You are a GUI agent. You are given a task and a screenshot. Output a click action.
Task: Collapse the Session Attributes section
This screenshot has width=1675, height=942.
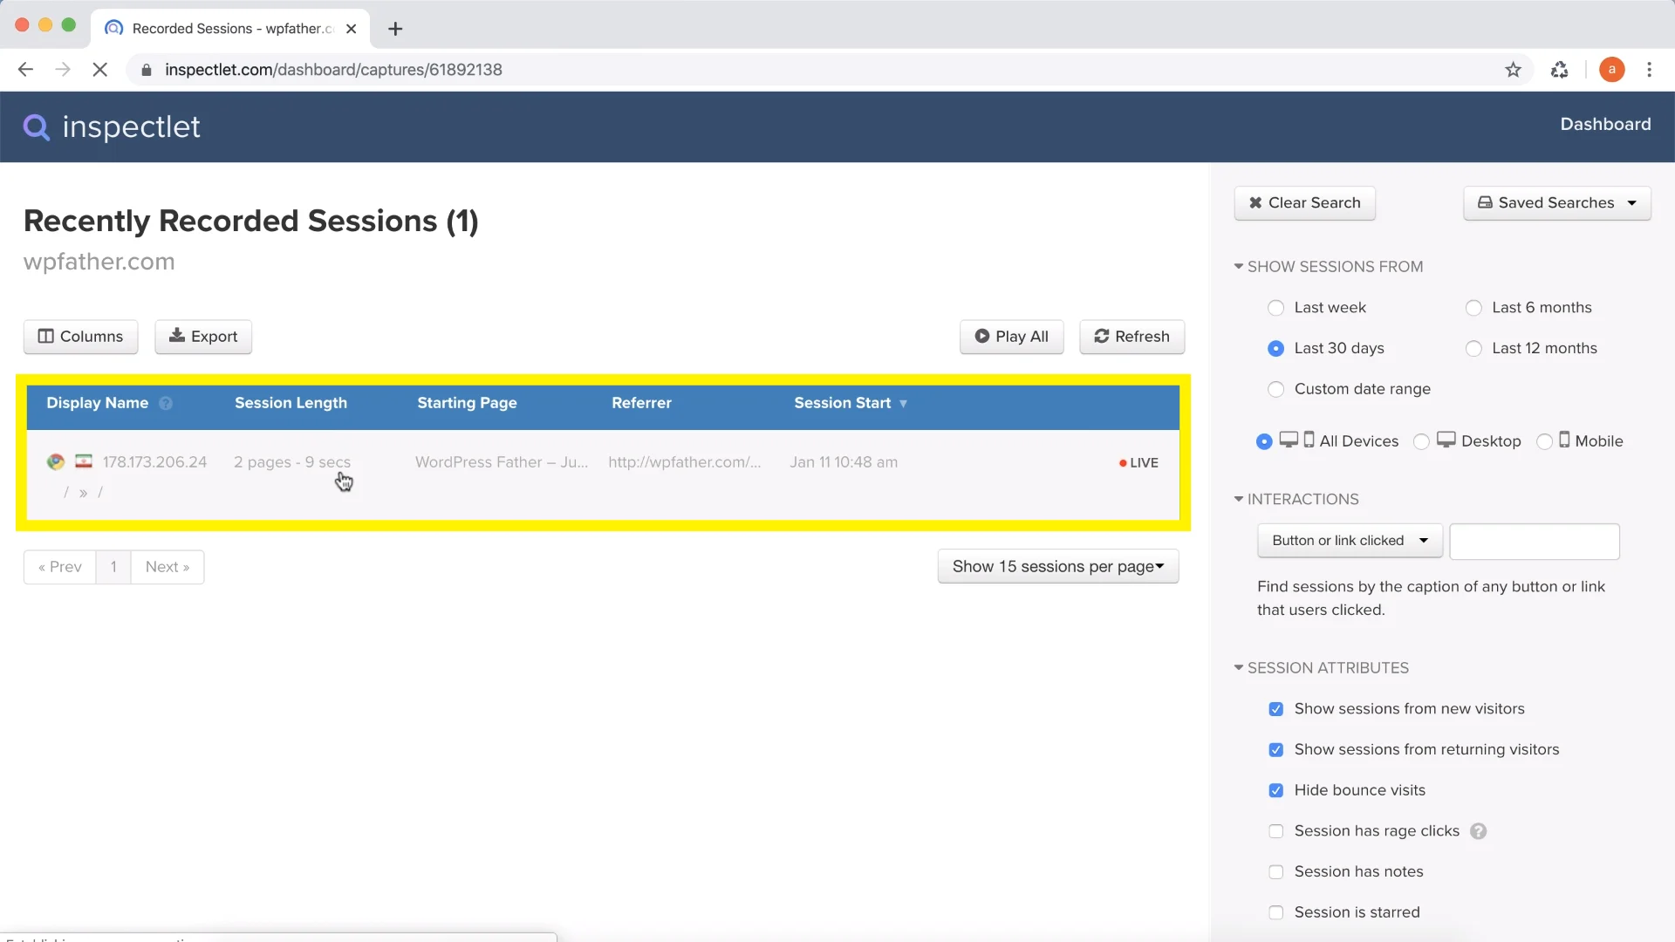coord(1322,668)
